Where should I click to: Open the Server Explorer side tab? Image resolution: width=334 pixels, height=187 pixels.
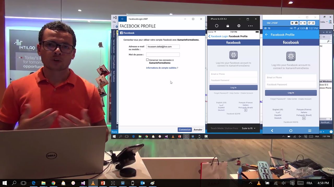114,46
